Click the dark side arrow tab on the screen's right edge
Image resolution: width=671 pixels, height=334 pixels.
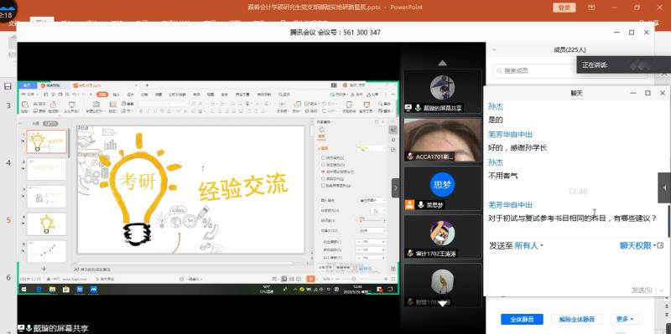point(664,188)
